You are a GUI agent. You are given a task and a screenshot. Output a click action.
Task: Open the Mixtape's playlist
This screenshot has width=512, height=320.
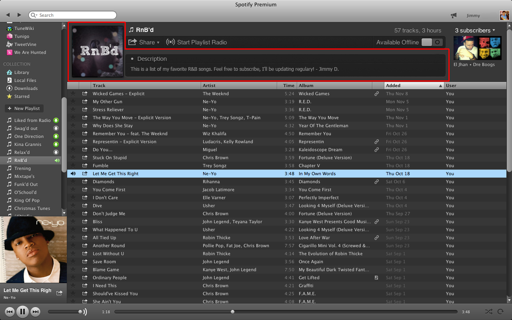(24, 176)
